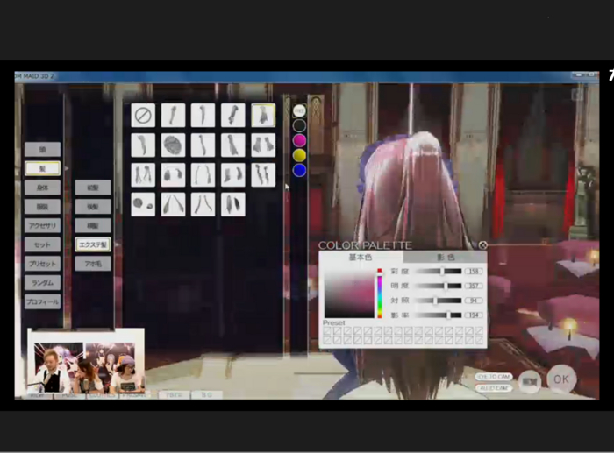Viewport: 614px width, 453px height.
Task: Select the 'no extension' slashed-circle item
Action: point(143,116)
